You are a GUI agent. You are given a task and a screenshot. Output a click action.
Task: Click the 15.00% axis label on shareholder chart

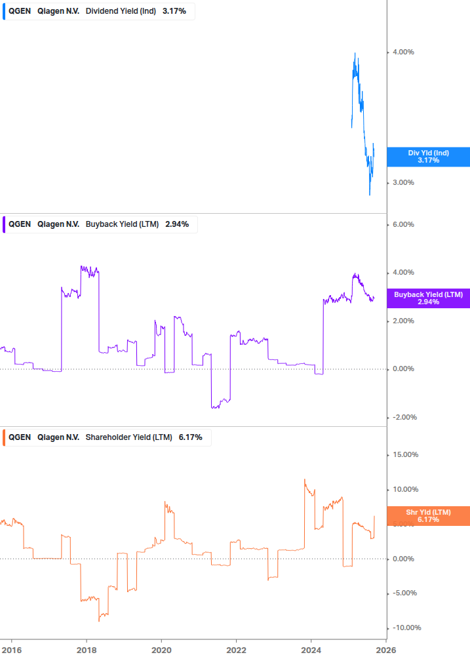(x=405, y=455)
